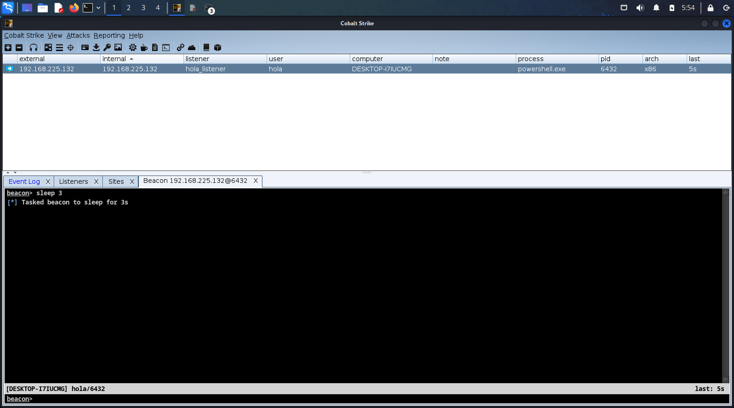Sort sessions by the listener column header
Image resolution: width=734 pixels, height=408 pixels.
(225, 59)
